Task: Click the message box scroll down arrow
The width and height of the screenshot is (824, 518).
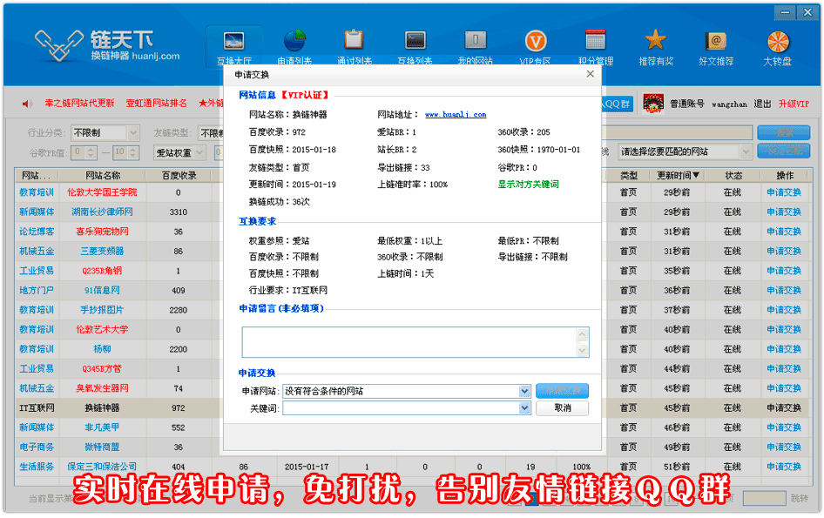Action: pos(582,350)
